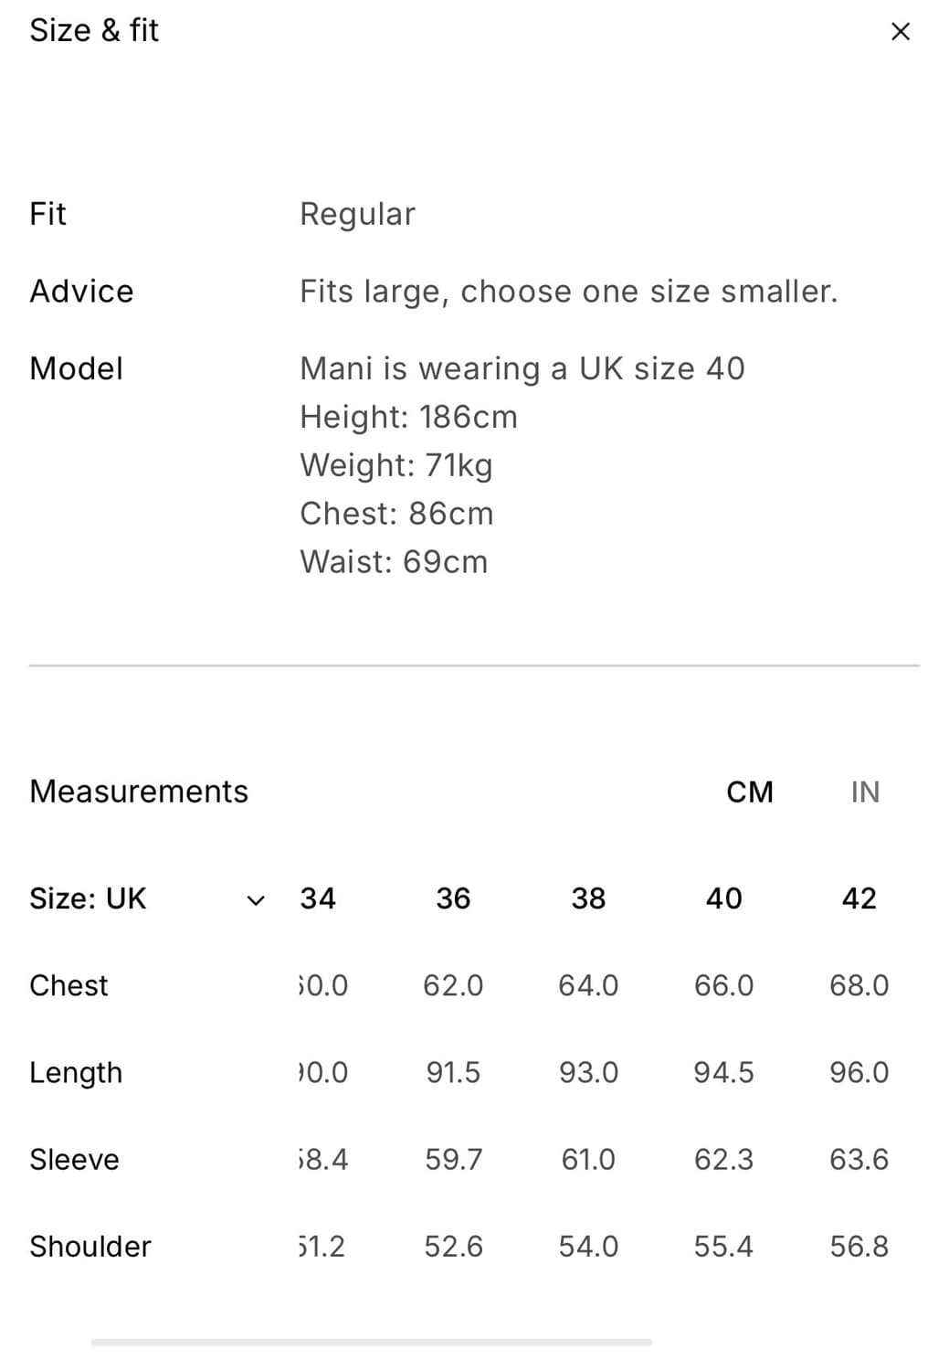Choose the size 38 column header
949x1371 pixels.
(x=588, y=898)
